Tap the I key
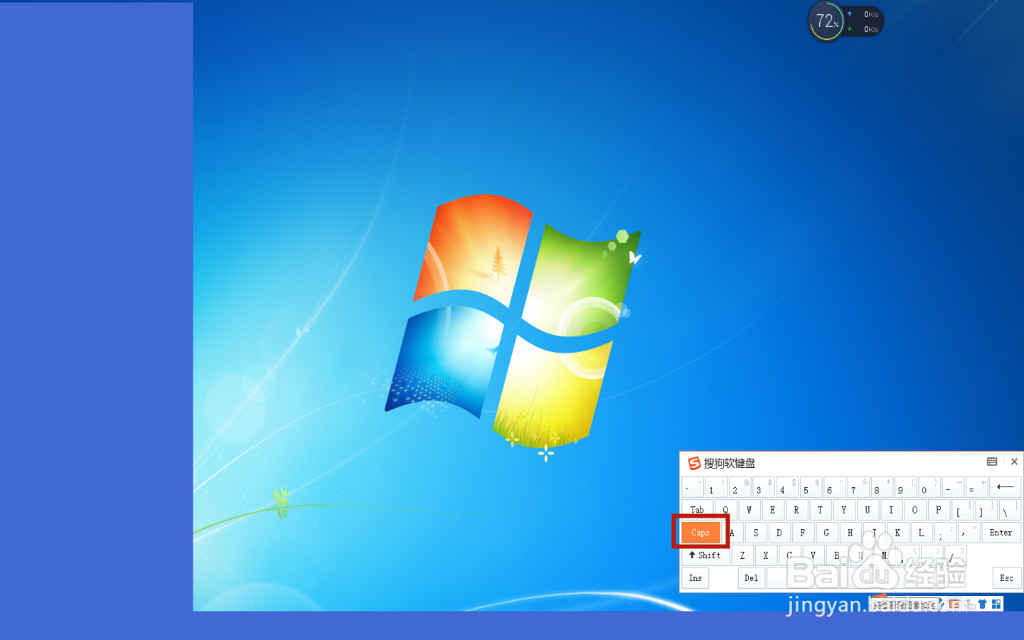 point(891,510)
